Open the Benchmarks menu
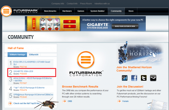The image size is (169, 110). coord(50,11)
